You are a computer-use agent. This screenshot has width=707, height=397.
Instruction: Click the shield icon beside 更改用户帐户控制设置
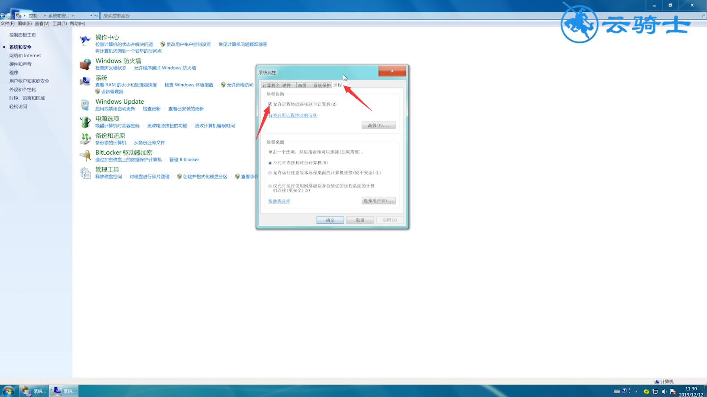163,44
